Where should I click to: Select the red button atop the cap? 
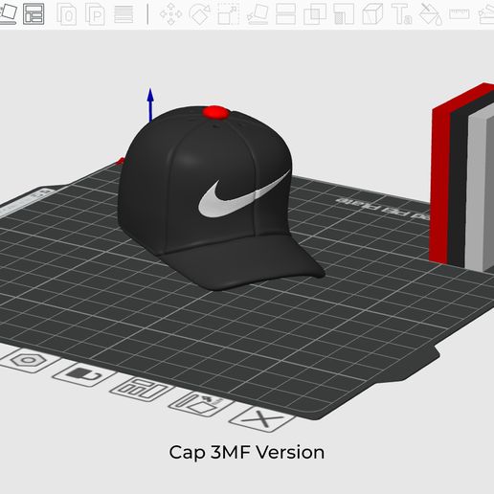(215, 112)
